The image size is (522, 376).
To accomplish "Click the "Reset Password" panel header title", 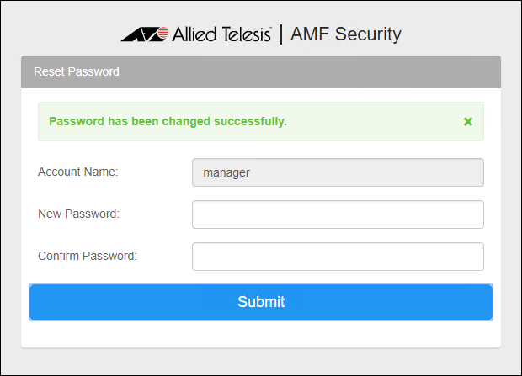I will pyautogui.click(x=77, y=71).
